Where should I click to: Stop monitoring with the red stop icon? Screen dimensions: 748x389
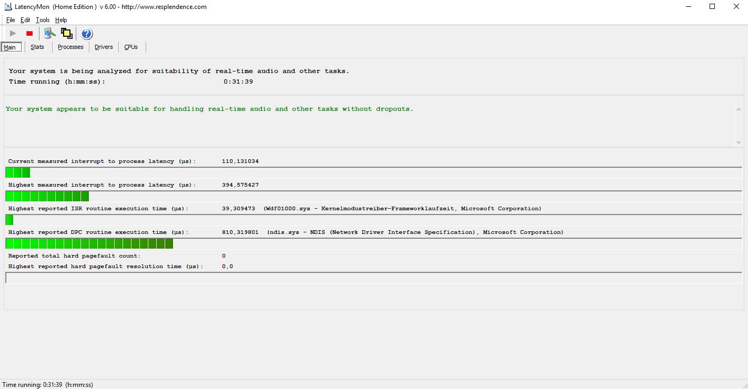[x=29, y=34]
